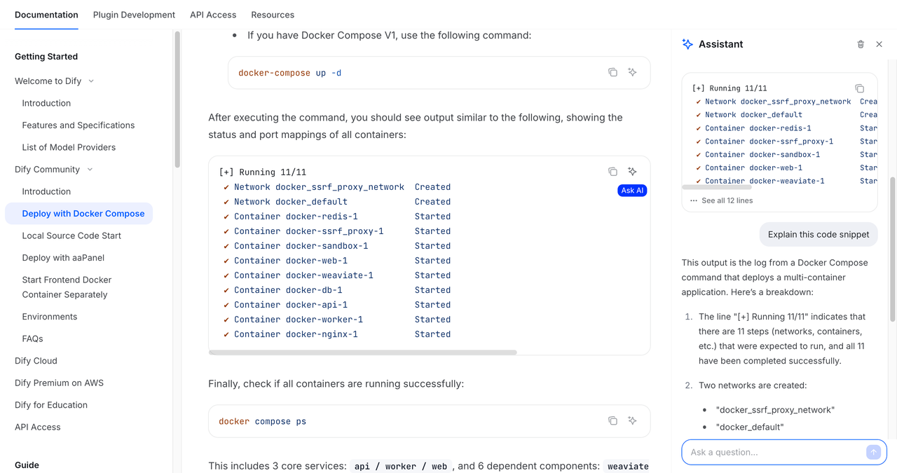
Task: Switch to the Documentation tab
Action: pos(46,15)
